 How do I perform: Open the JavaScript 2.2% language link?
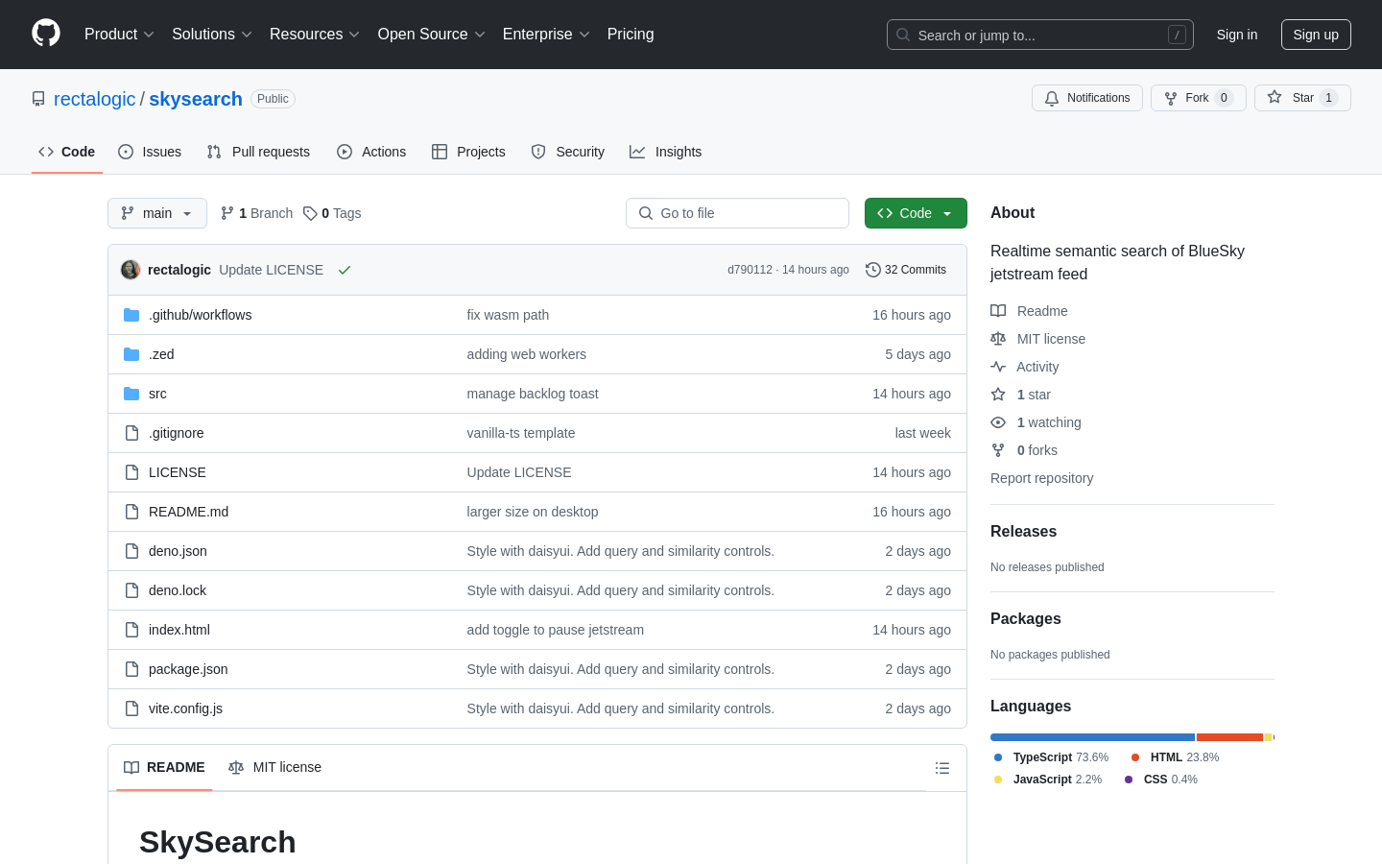pos(1047,780)
